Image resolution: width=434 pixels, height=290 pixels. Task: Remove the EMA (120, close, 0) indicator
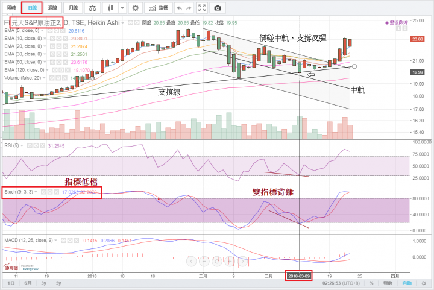coord(68,70)
